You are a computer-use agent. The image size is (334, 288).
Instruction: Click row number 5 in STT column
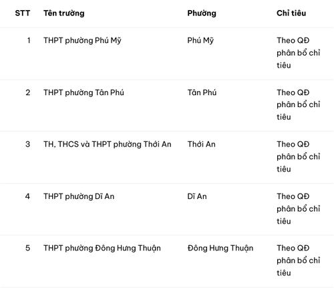[27, 248]
